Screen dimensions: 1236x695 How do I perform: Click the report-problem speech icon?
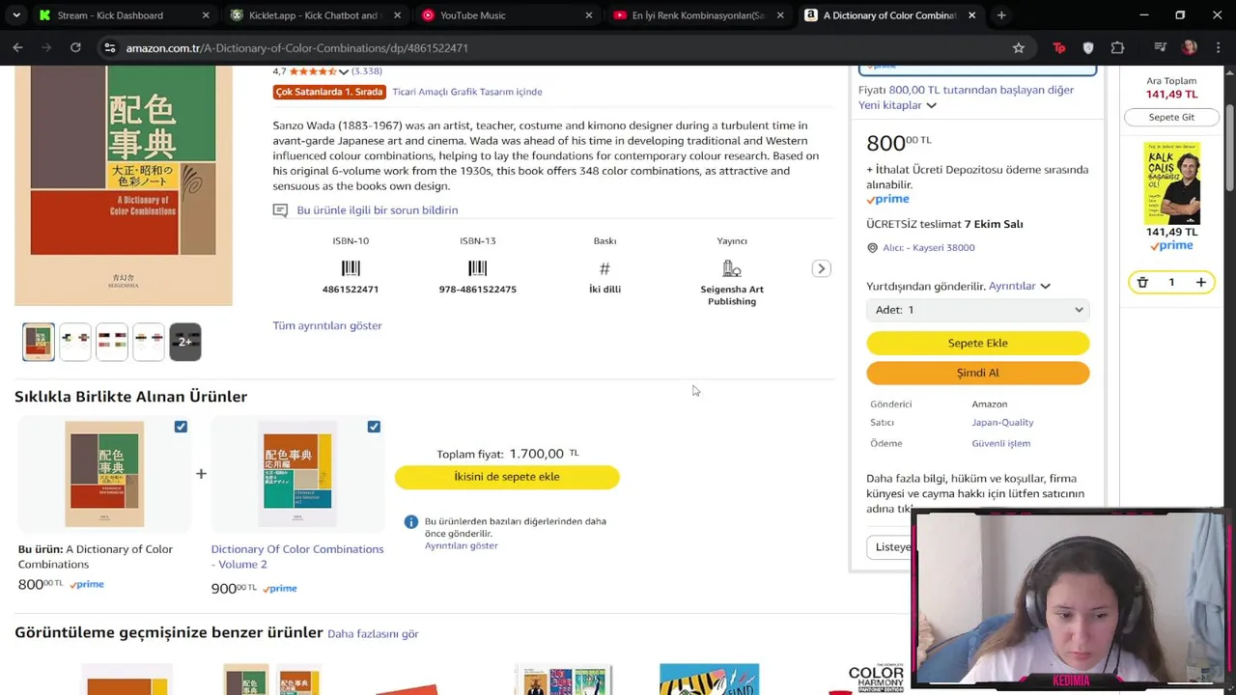pos(280,209)
